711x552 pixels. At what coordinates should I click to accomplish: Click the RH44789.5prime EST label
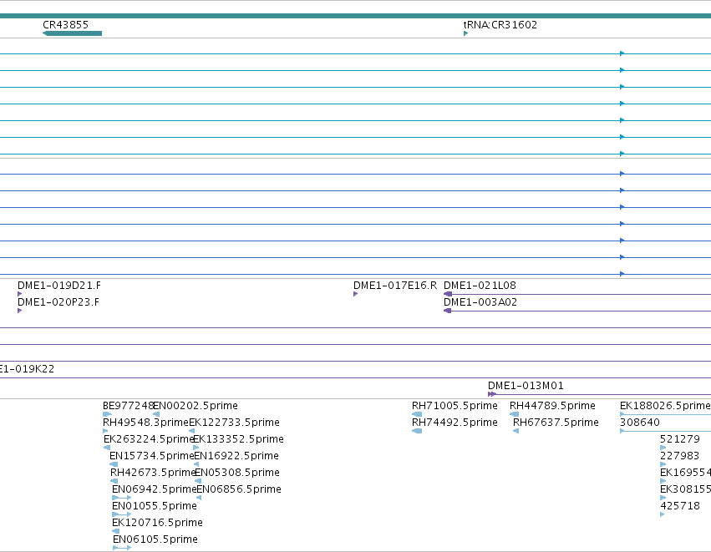click(552, 405)
